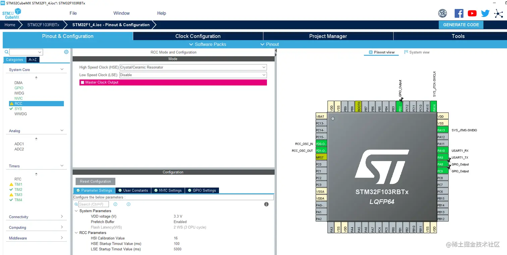Switch to the Project Manager tab

pyautogui.click(x=328, y=36)
